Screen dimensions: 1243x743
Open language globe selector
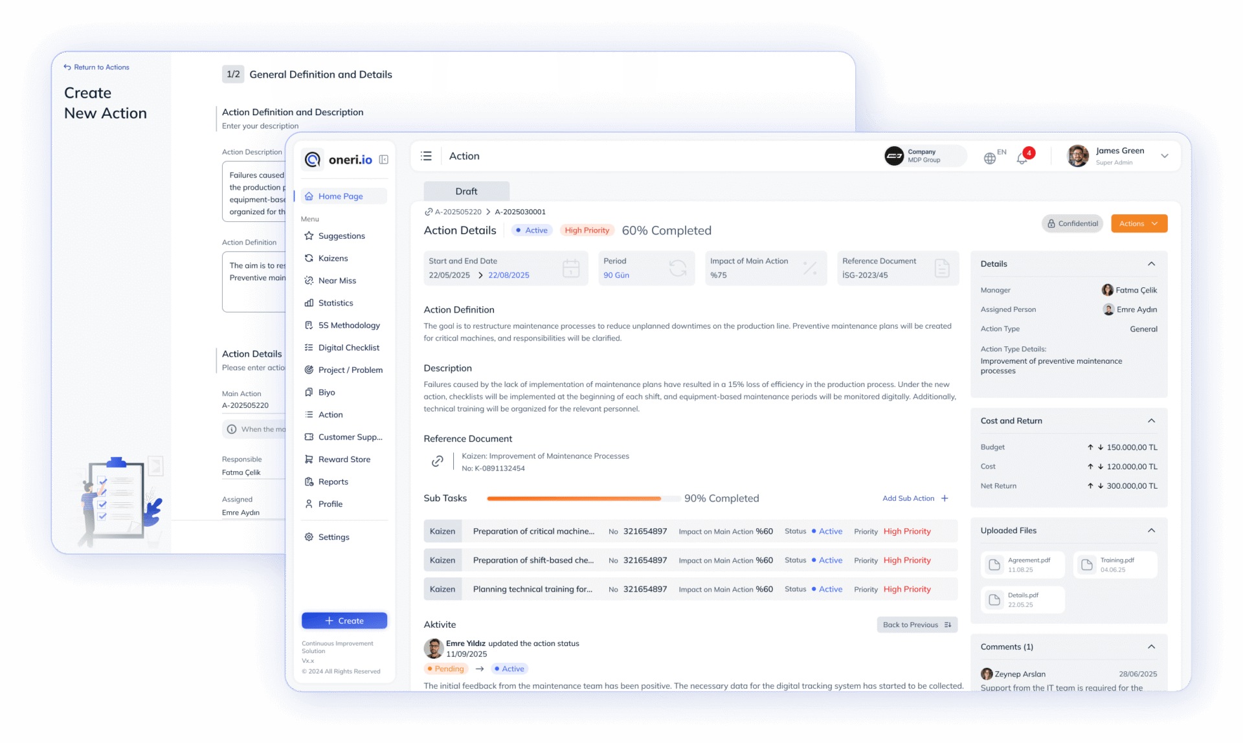(990, 158)
